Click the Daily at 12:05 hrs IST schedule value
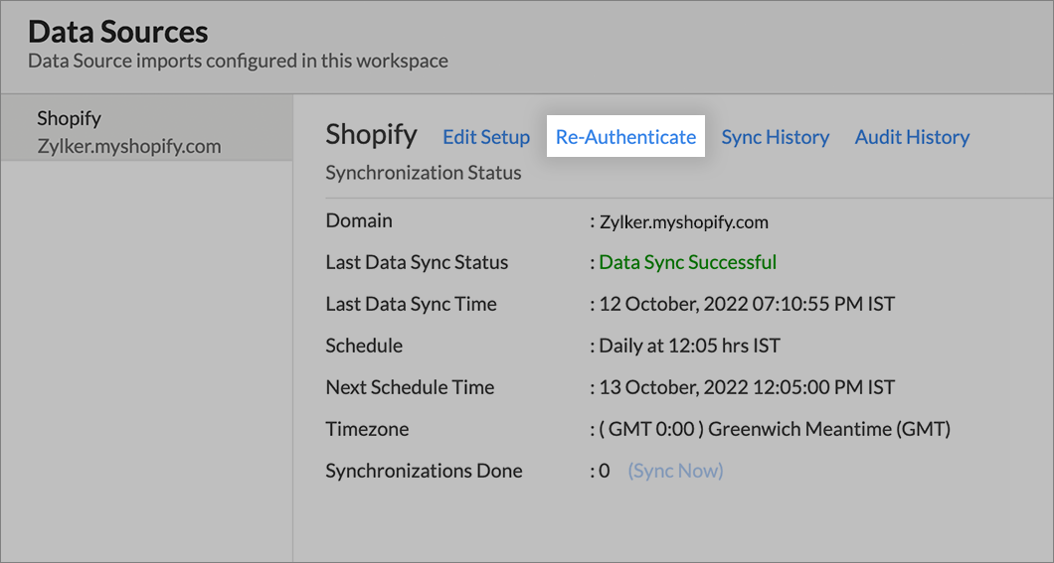This screenshot has height=563, width=1054. [690, 346]
